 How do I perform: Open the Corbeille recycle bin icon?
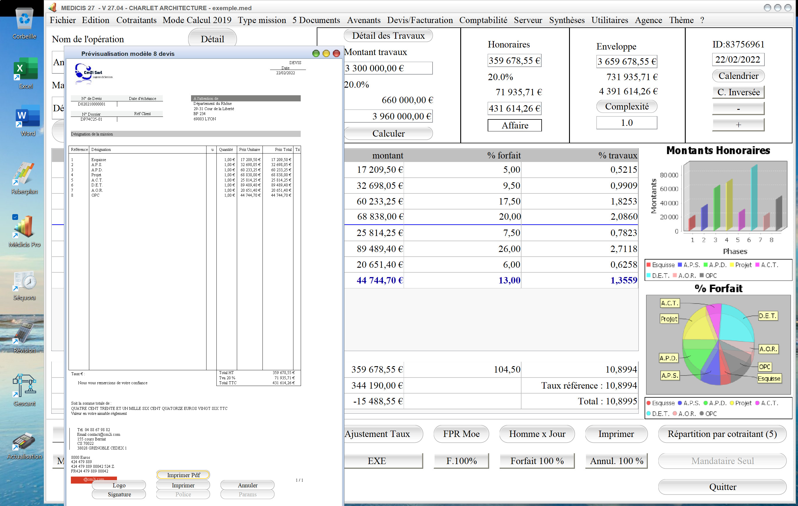click(24, 19)
